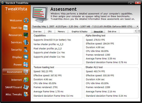142x103 pixels.
Task: Click Texture loading 'Speed: 562.23 FPS'
Action: (x=43, y=71)
